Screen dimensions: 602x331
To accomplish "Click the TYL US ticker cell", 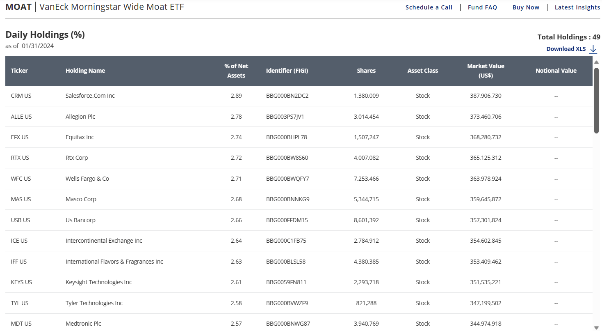I will [20, 303].
